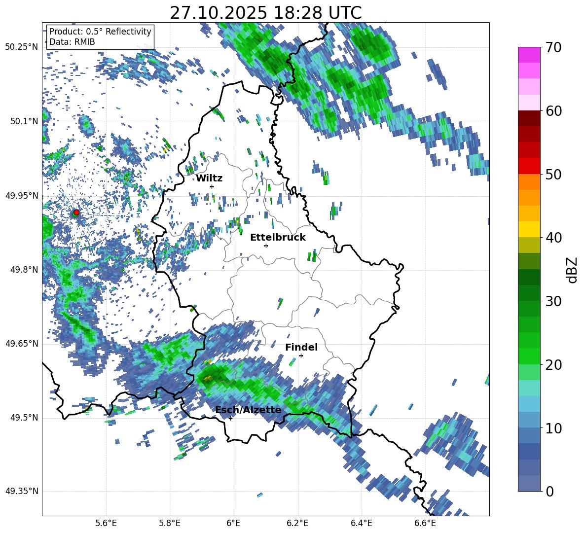Screen dimensions: 584x533
Task: Click the bright red colorbar segment above 50
Action: (529, 166)
